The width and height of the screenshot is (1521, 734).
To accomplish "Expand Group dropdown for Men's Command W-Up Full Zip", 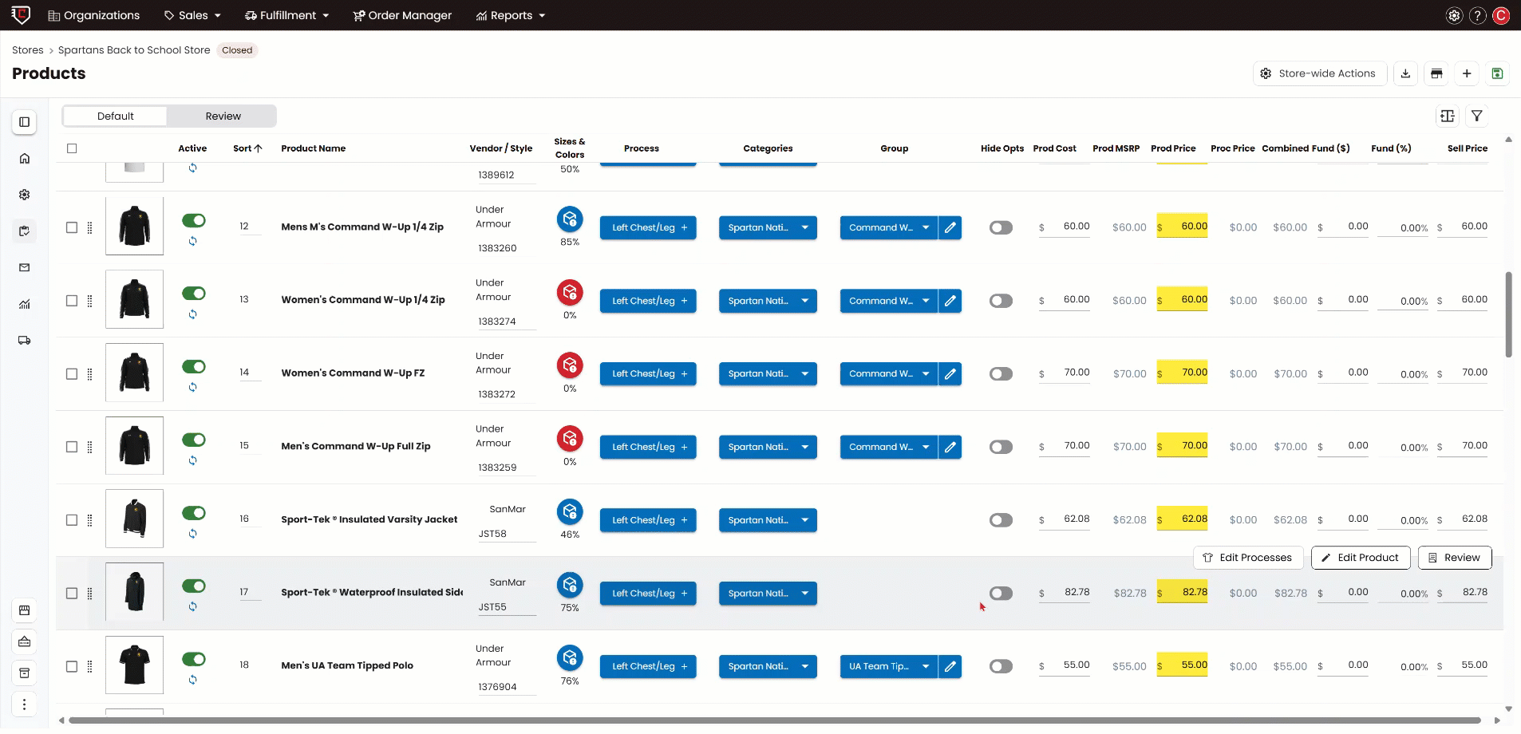I will (888, 447).
